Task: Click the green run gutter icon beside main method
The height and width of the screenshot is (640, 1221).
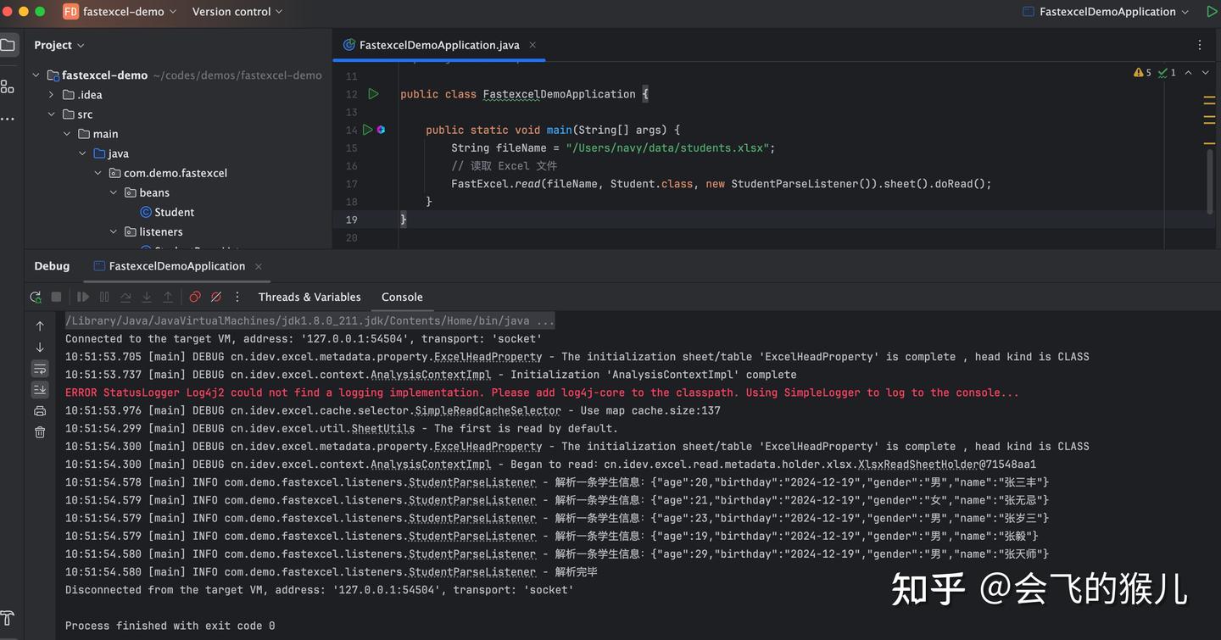Action: (x=367, y=130)
